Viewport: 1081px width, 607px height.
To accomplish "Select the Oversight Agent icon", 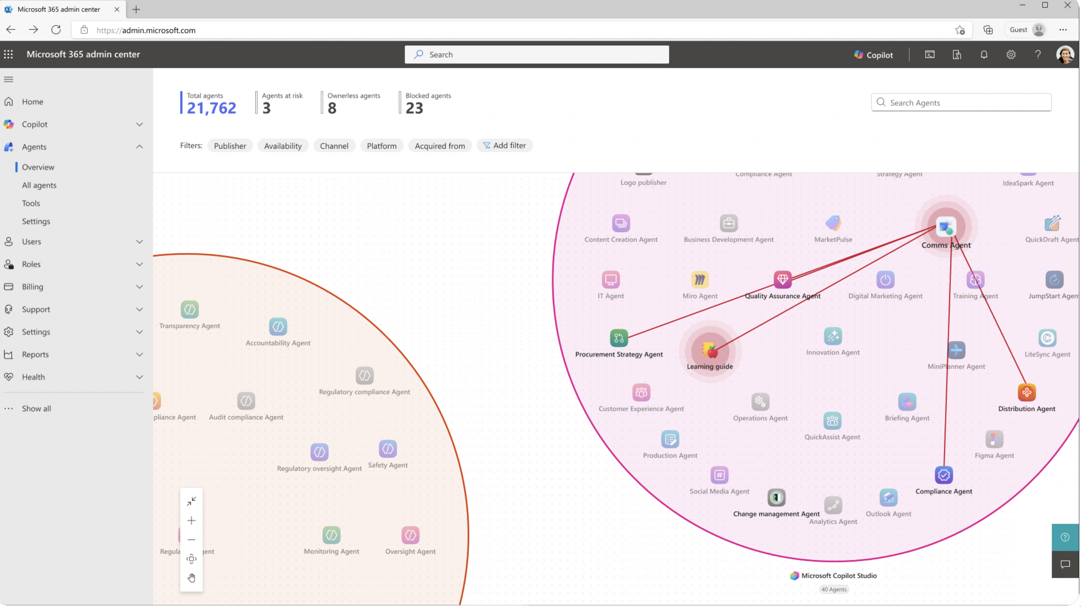I will pos(410,535).
